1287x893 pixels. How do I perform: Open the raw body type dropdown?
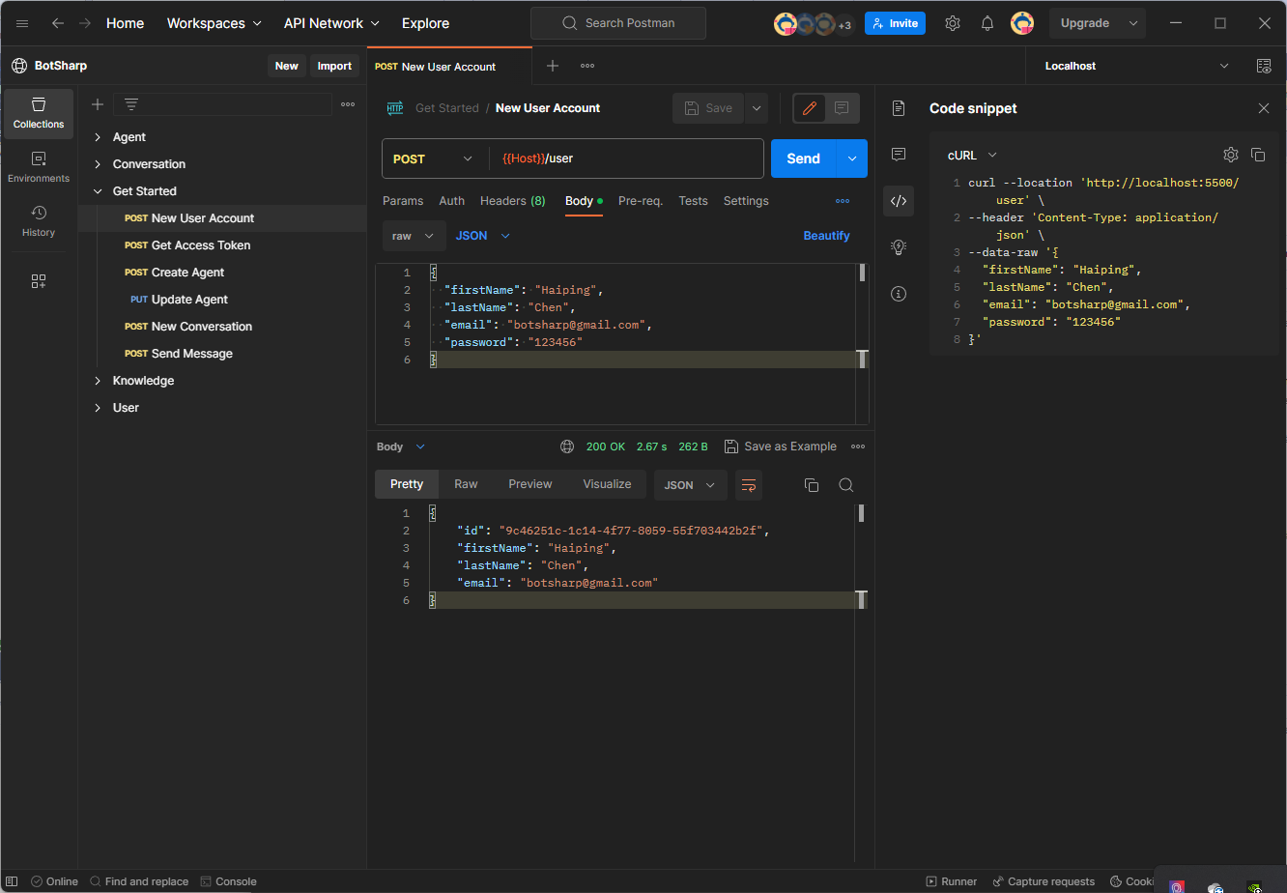[x=414, y=236]
